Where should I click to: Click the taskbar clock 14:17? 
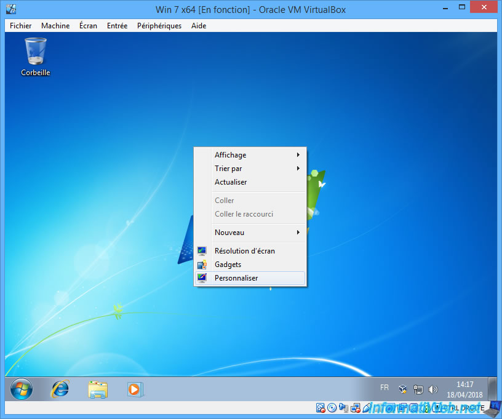(465, 385)
